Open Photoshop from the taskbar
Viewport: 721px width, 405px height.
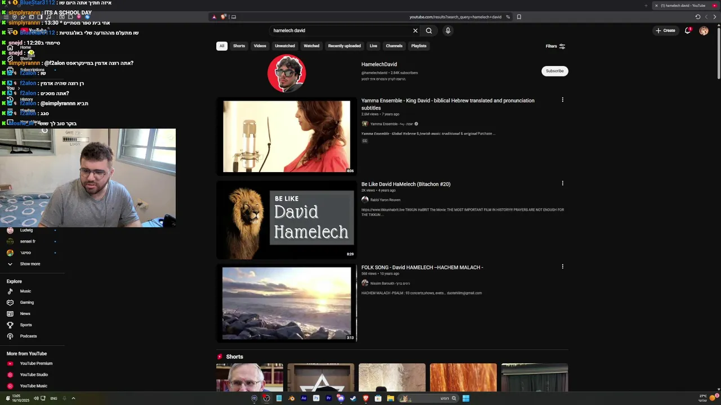[316, 398]
